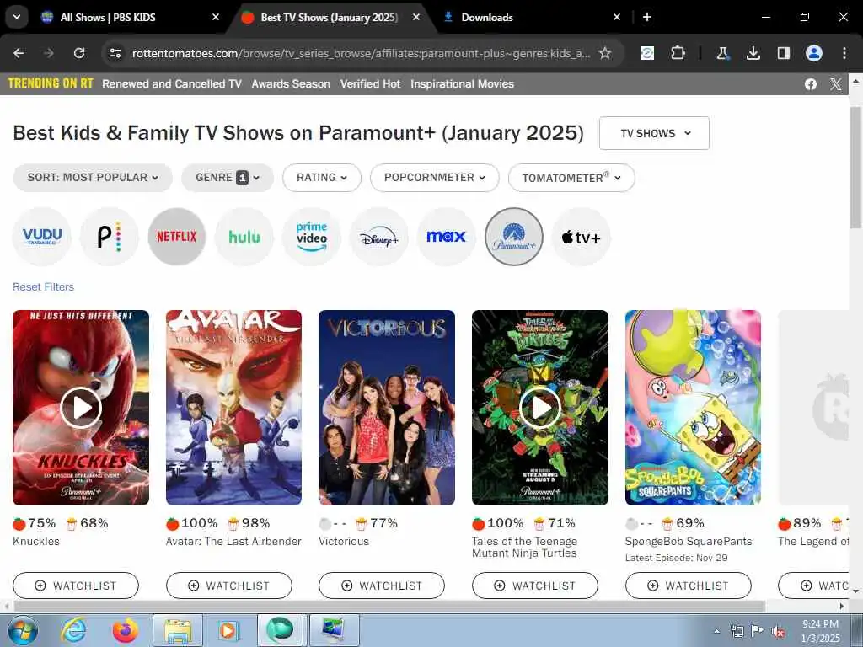This screenshot has width=863, height=647.
Task: Expand the Popcornmeter filter dropdown
Action: pyautogui.click(x=435, y=178)
